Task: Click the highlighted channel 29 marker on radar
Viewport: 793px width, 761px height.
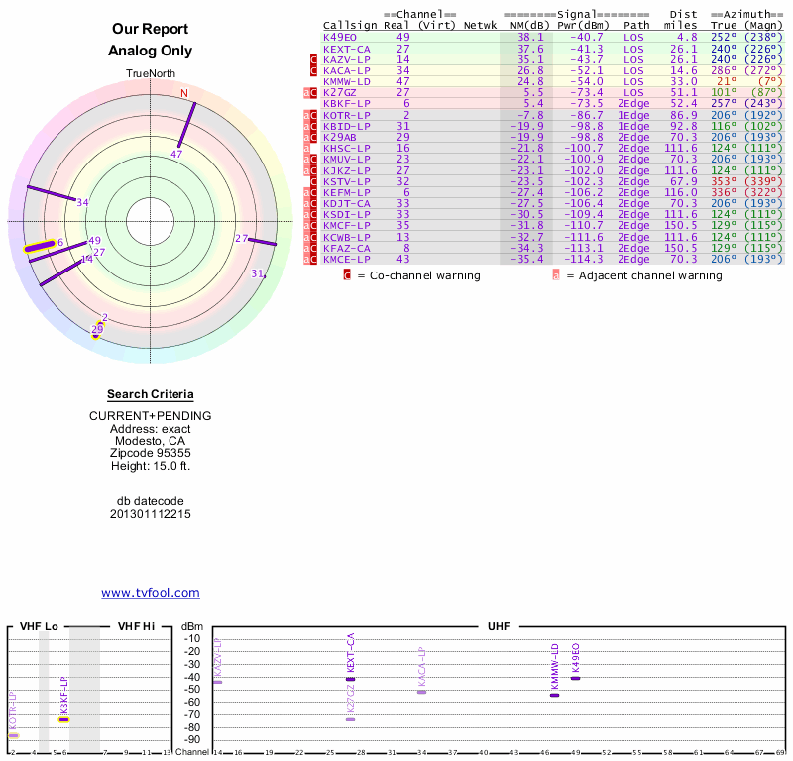Action: tap(96, 331)
